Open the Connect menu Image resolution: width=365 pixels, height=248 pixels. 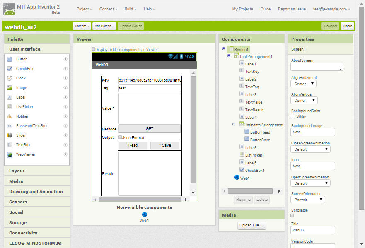[108, 9]
